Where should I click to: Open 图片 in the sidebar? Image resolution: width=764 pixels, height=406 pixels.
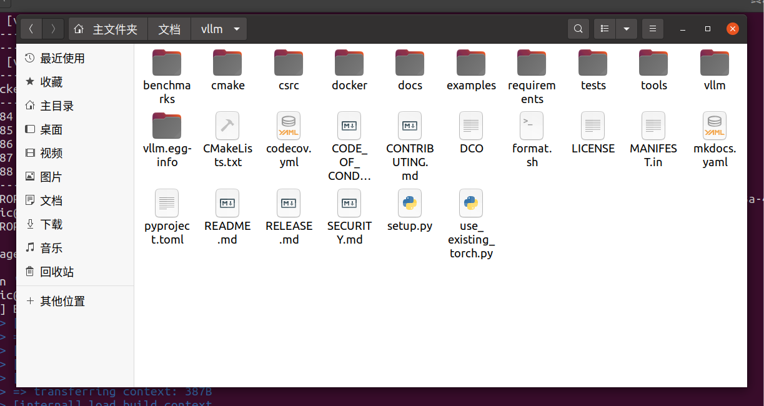click(x=75, y=177)
